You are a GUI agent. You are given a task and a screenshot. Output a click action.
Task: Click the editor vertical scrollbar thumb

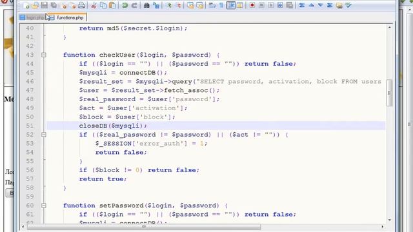[389, 93]
